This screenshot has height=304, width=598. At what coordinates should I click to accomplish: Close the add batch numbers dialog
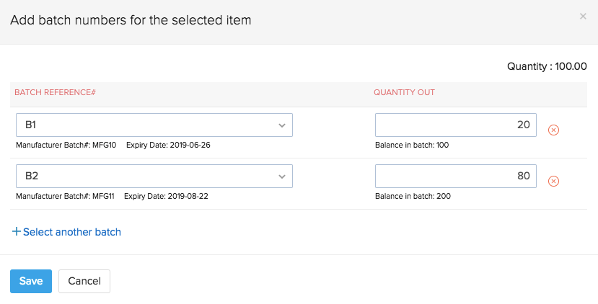point(583,16)
